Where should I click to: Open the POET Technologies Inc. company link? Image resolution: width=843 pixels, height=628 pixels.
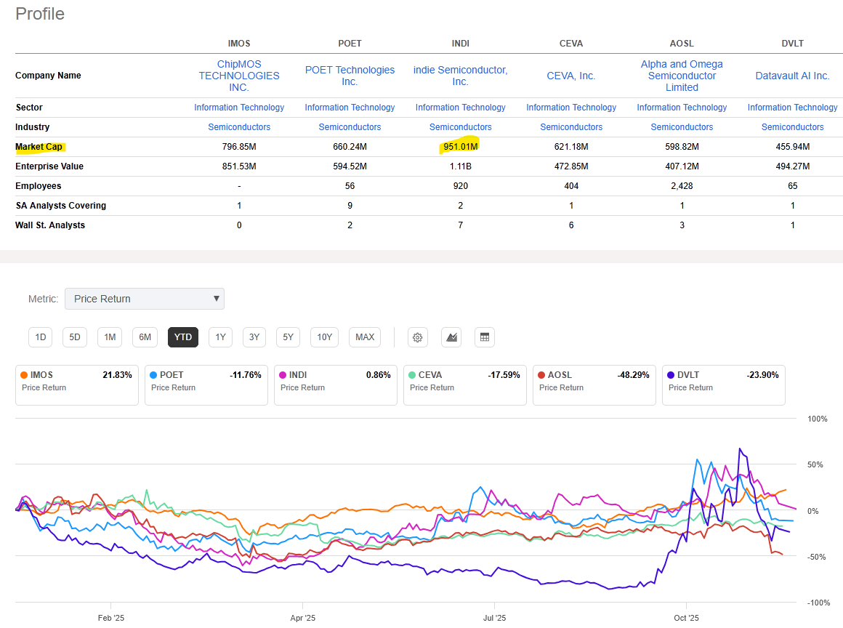point(350,76)
